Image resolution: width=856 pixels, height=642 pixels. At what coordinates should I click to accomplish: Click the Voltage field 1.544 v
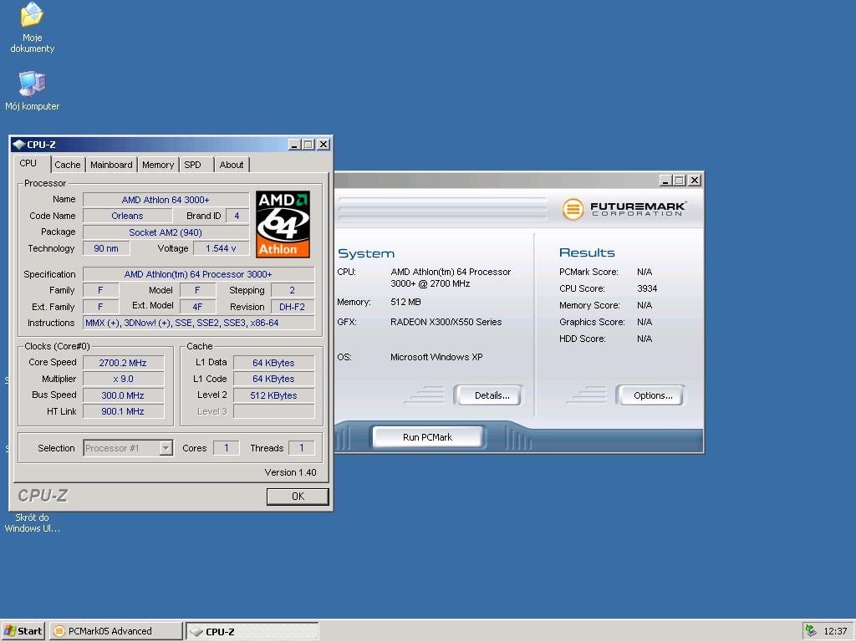pyautogui.click(x=221, y=248)
